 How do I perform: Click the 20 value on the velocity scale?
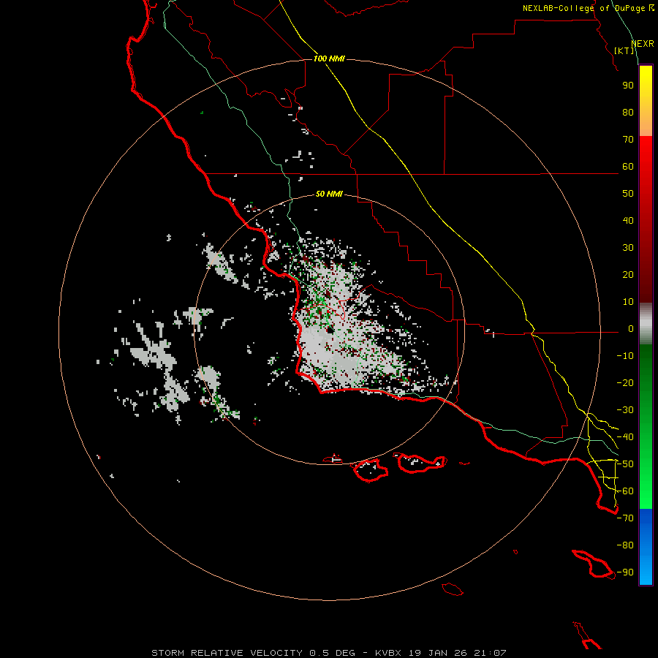[628, 275]
